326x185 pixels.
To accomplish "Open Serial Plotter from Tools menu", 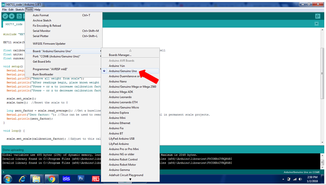I will [64, 36].
